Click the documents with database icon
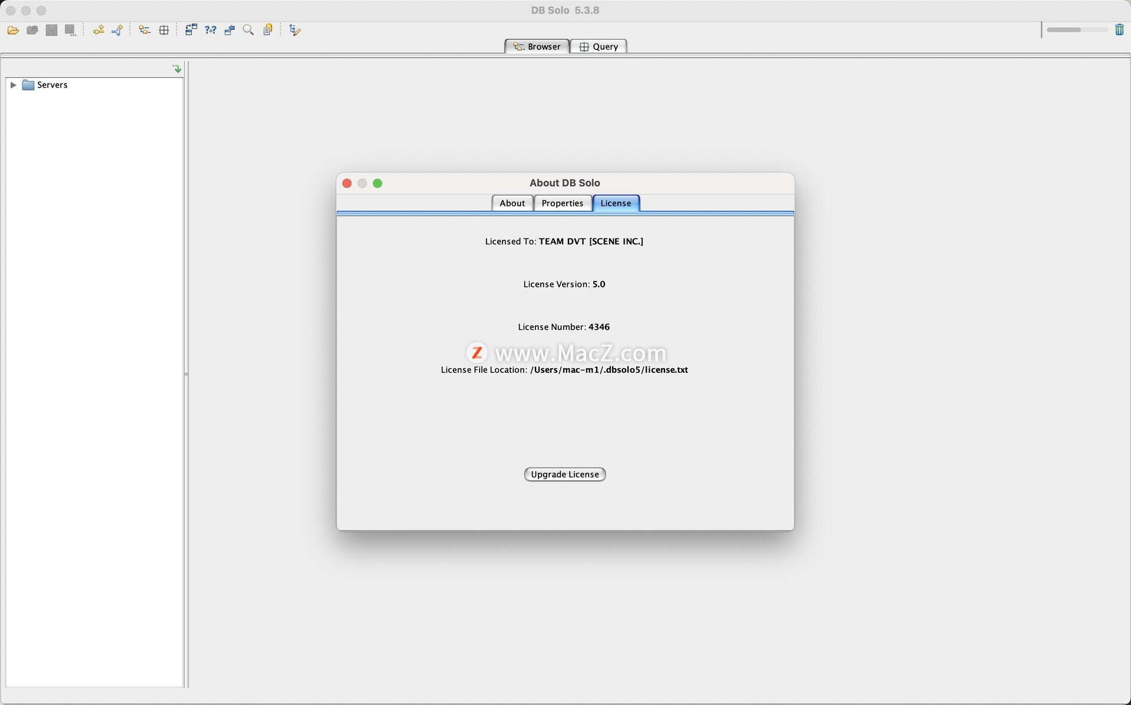 268,30
